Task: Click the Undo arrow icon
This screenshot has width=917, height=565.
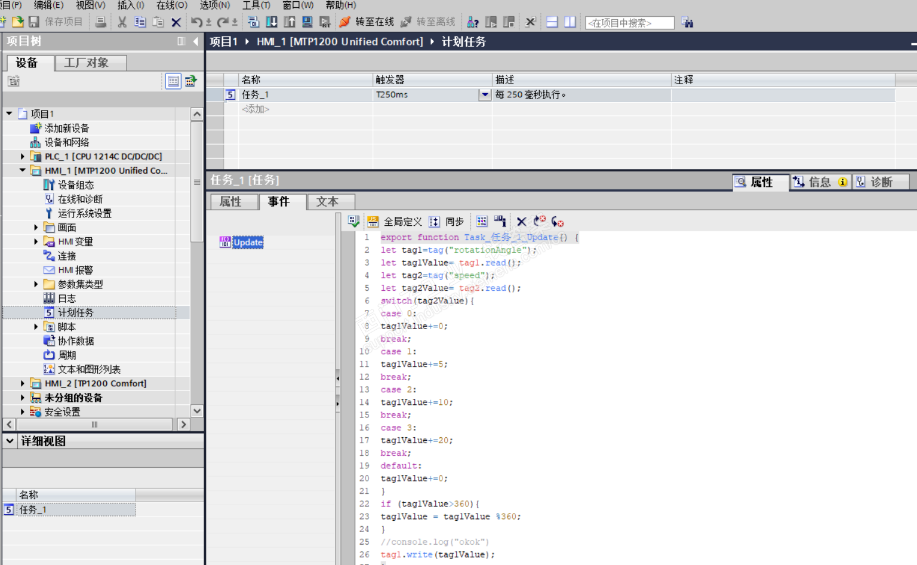Action: pyautogui.click(x=196, y=22)
